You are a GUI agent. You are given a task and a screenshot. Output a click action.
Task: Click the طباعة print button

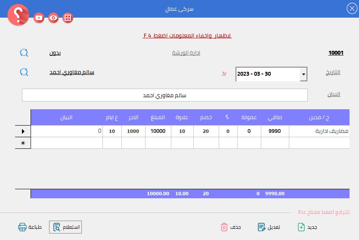[30, 227]
